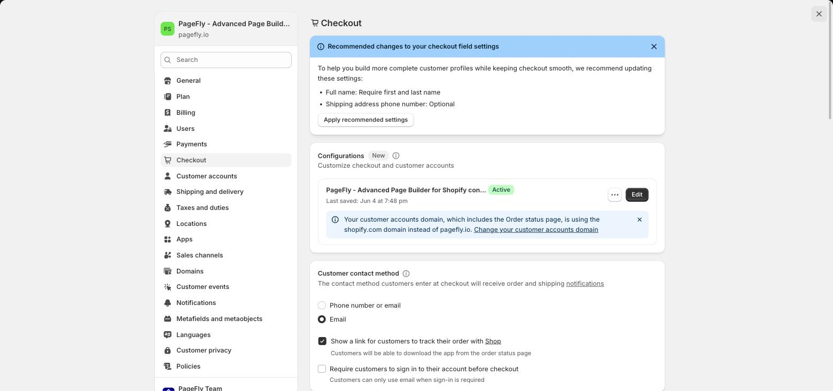
Task: Click the Customer accounts person icon
Action: pos(168,176)
